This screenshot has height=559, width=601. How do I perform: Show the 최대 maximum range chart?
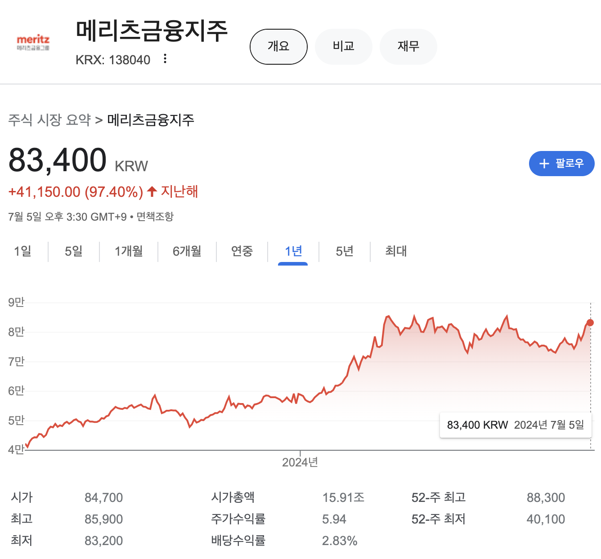(x=396, y=251)
